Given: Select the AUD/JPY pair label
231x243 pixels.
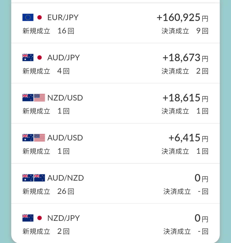Looking at the screenshot, I should point(64,57).
